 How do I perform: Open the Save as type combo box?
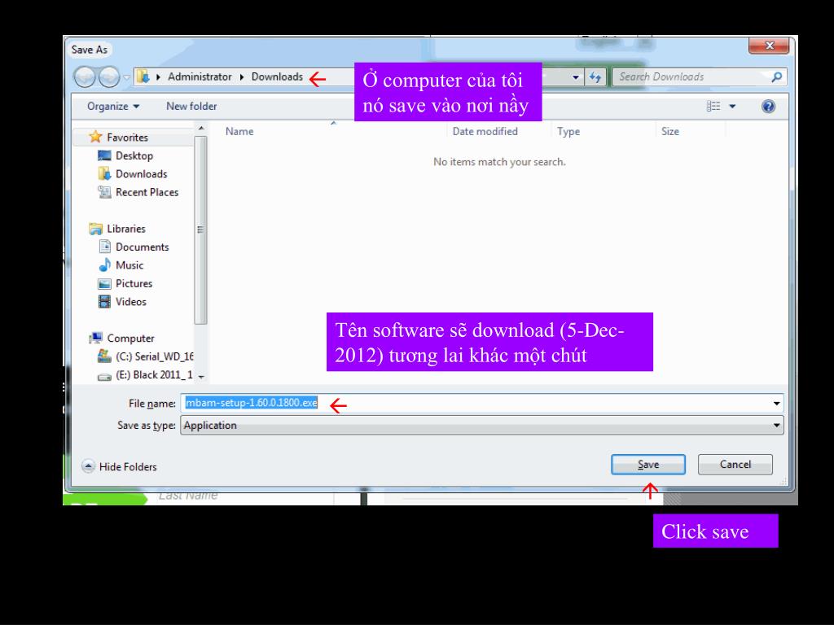pyautogui.click(x=482, y=425)
